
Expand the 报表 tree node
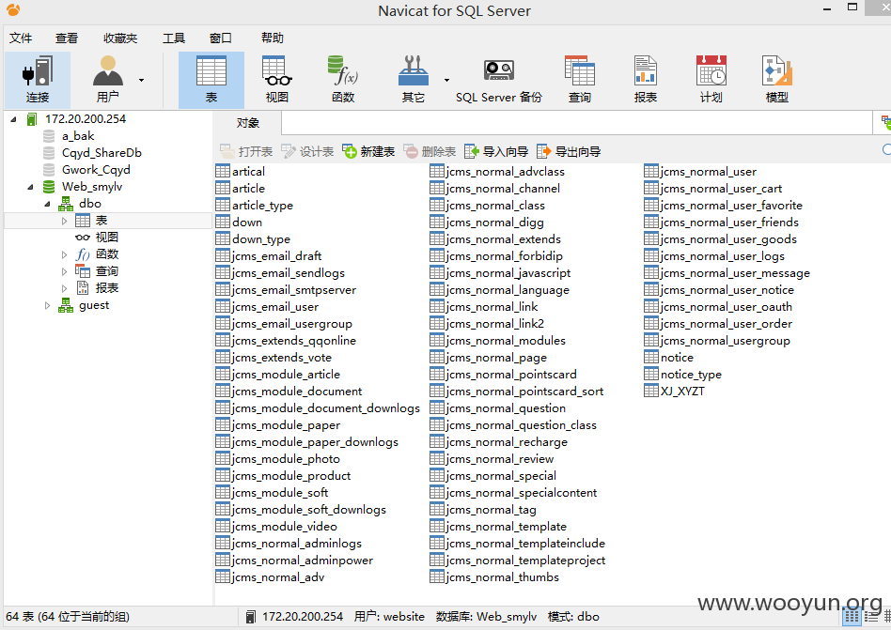(64, 289)
